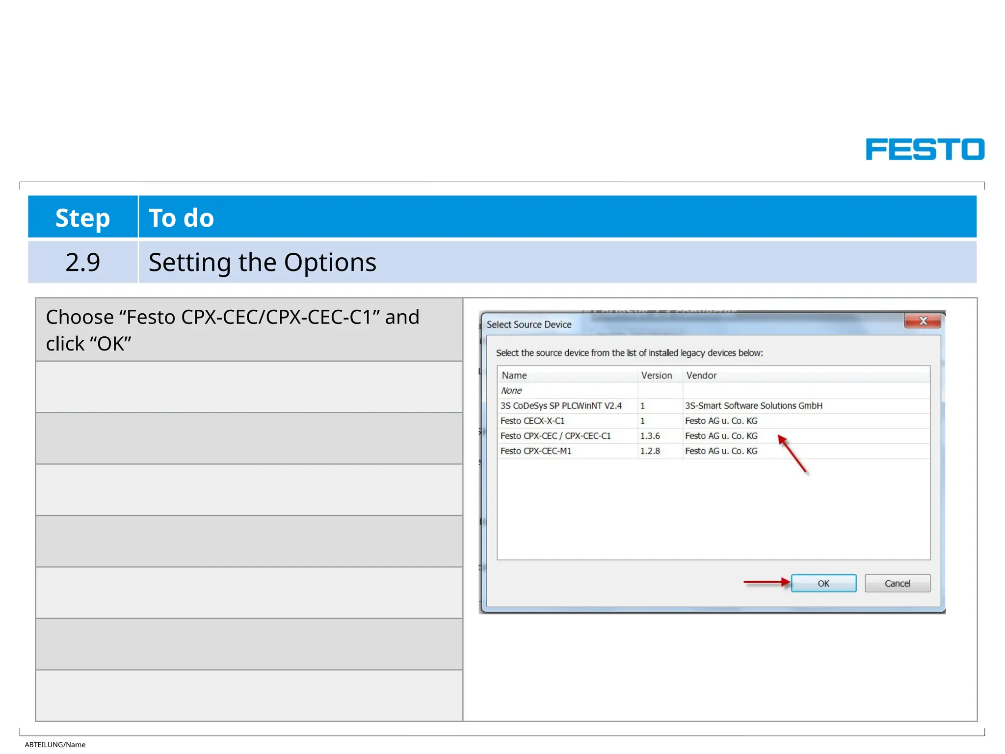Select Festo CPX-CEC / CPX-CEC-C1 row

pyautogui.click(x=714, y=436)
